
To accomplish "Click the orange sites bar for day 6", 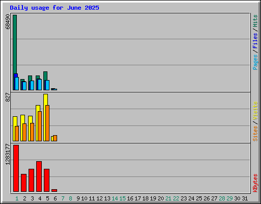I will [x=55, y=138].
